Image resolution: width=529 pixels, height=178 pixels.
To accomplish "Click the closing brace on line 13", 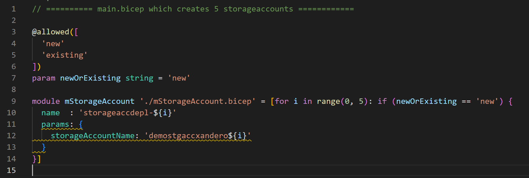I will tap(43, 147).
